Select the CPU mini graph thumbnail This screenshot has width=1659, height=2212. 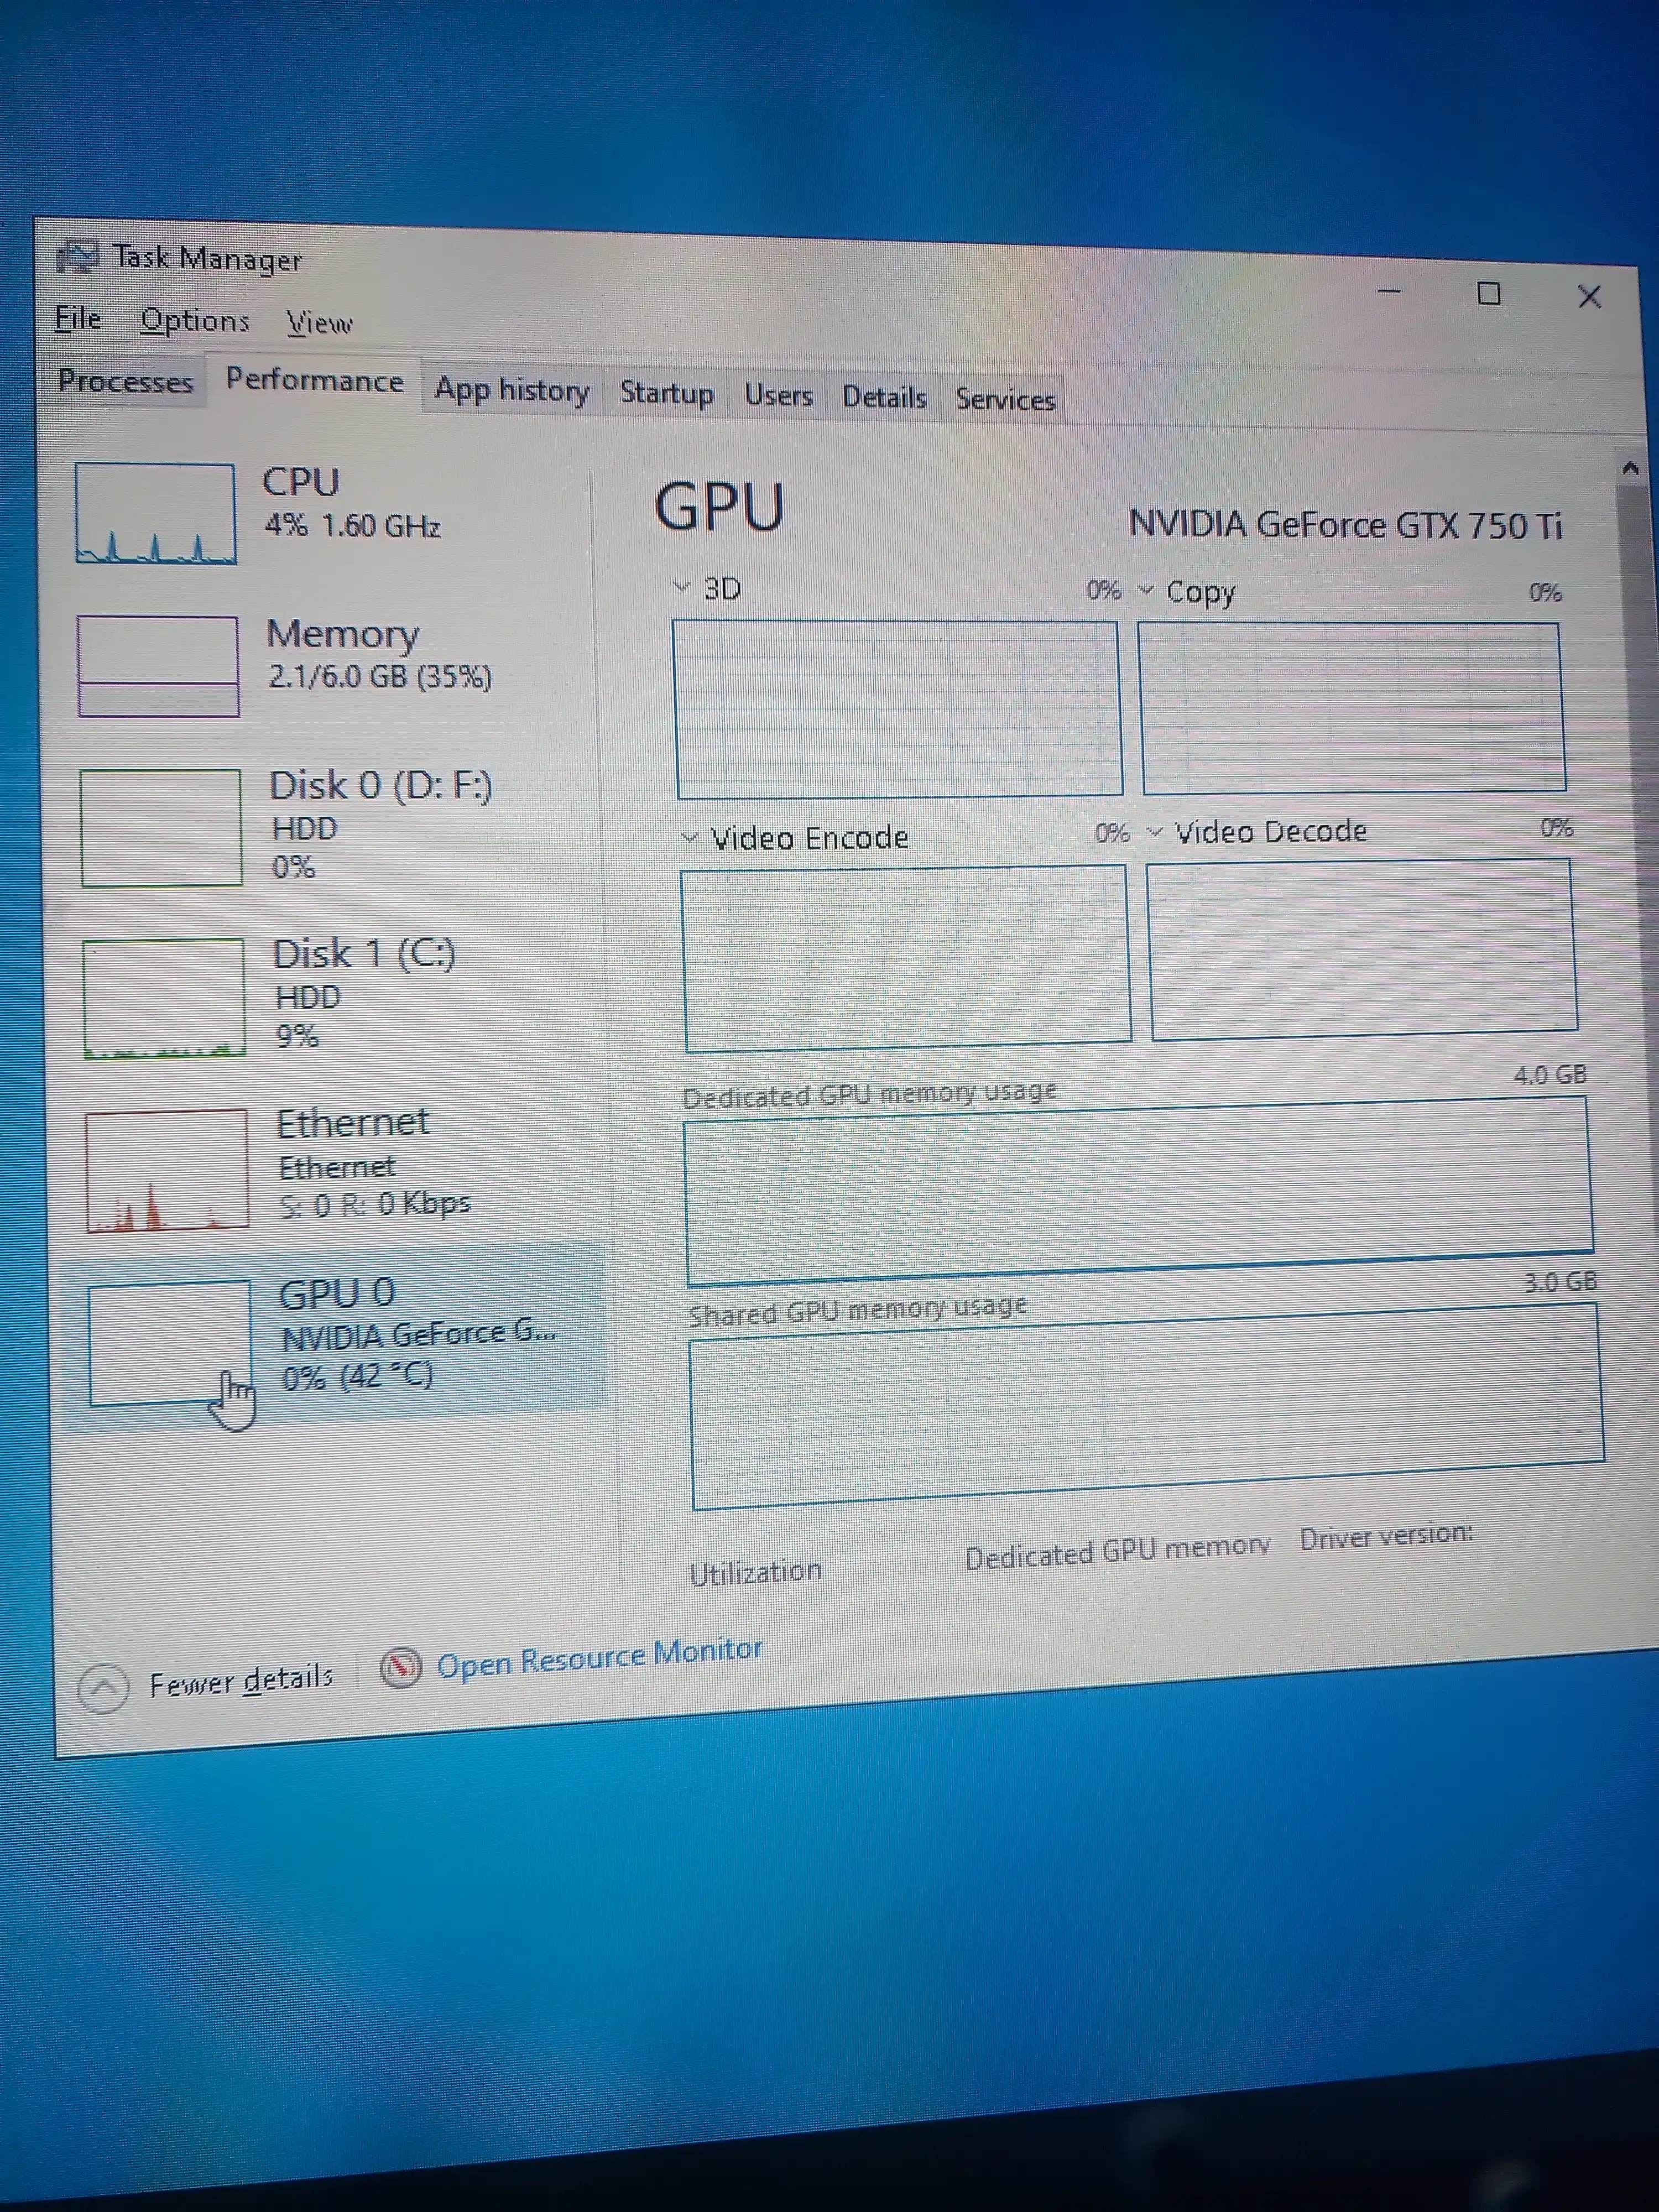pos(156,514)
